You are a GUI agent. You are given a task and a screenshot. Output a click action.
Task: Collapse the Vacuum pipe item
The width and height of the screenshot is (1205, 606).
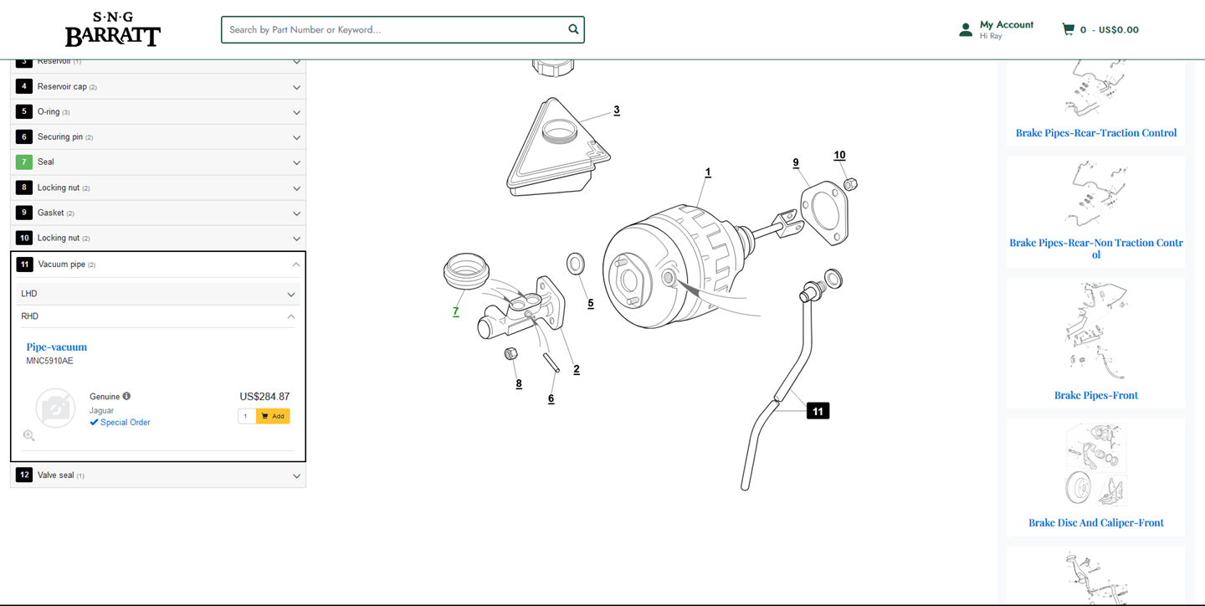(x=296, y=264)
